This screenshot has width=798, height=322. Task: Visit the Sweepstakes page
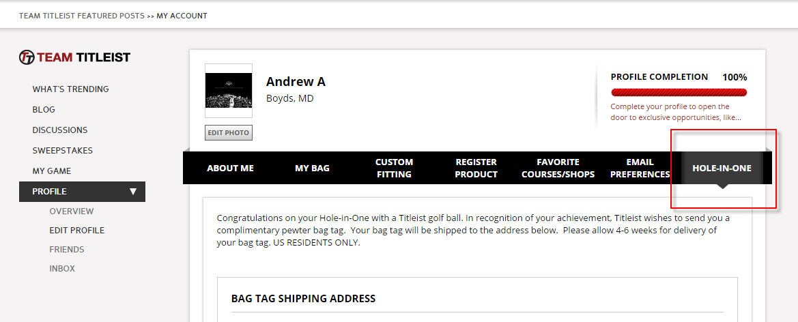pyautogui.click(x=62, y=151)
